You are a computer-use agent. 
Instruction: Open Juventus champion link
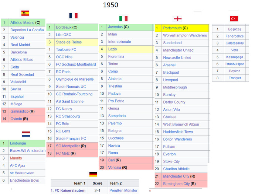tap(115, 27)
